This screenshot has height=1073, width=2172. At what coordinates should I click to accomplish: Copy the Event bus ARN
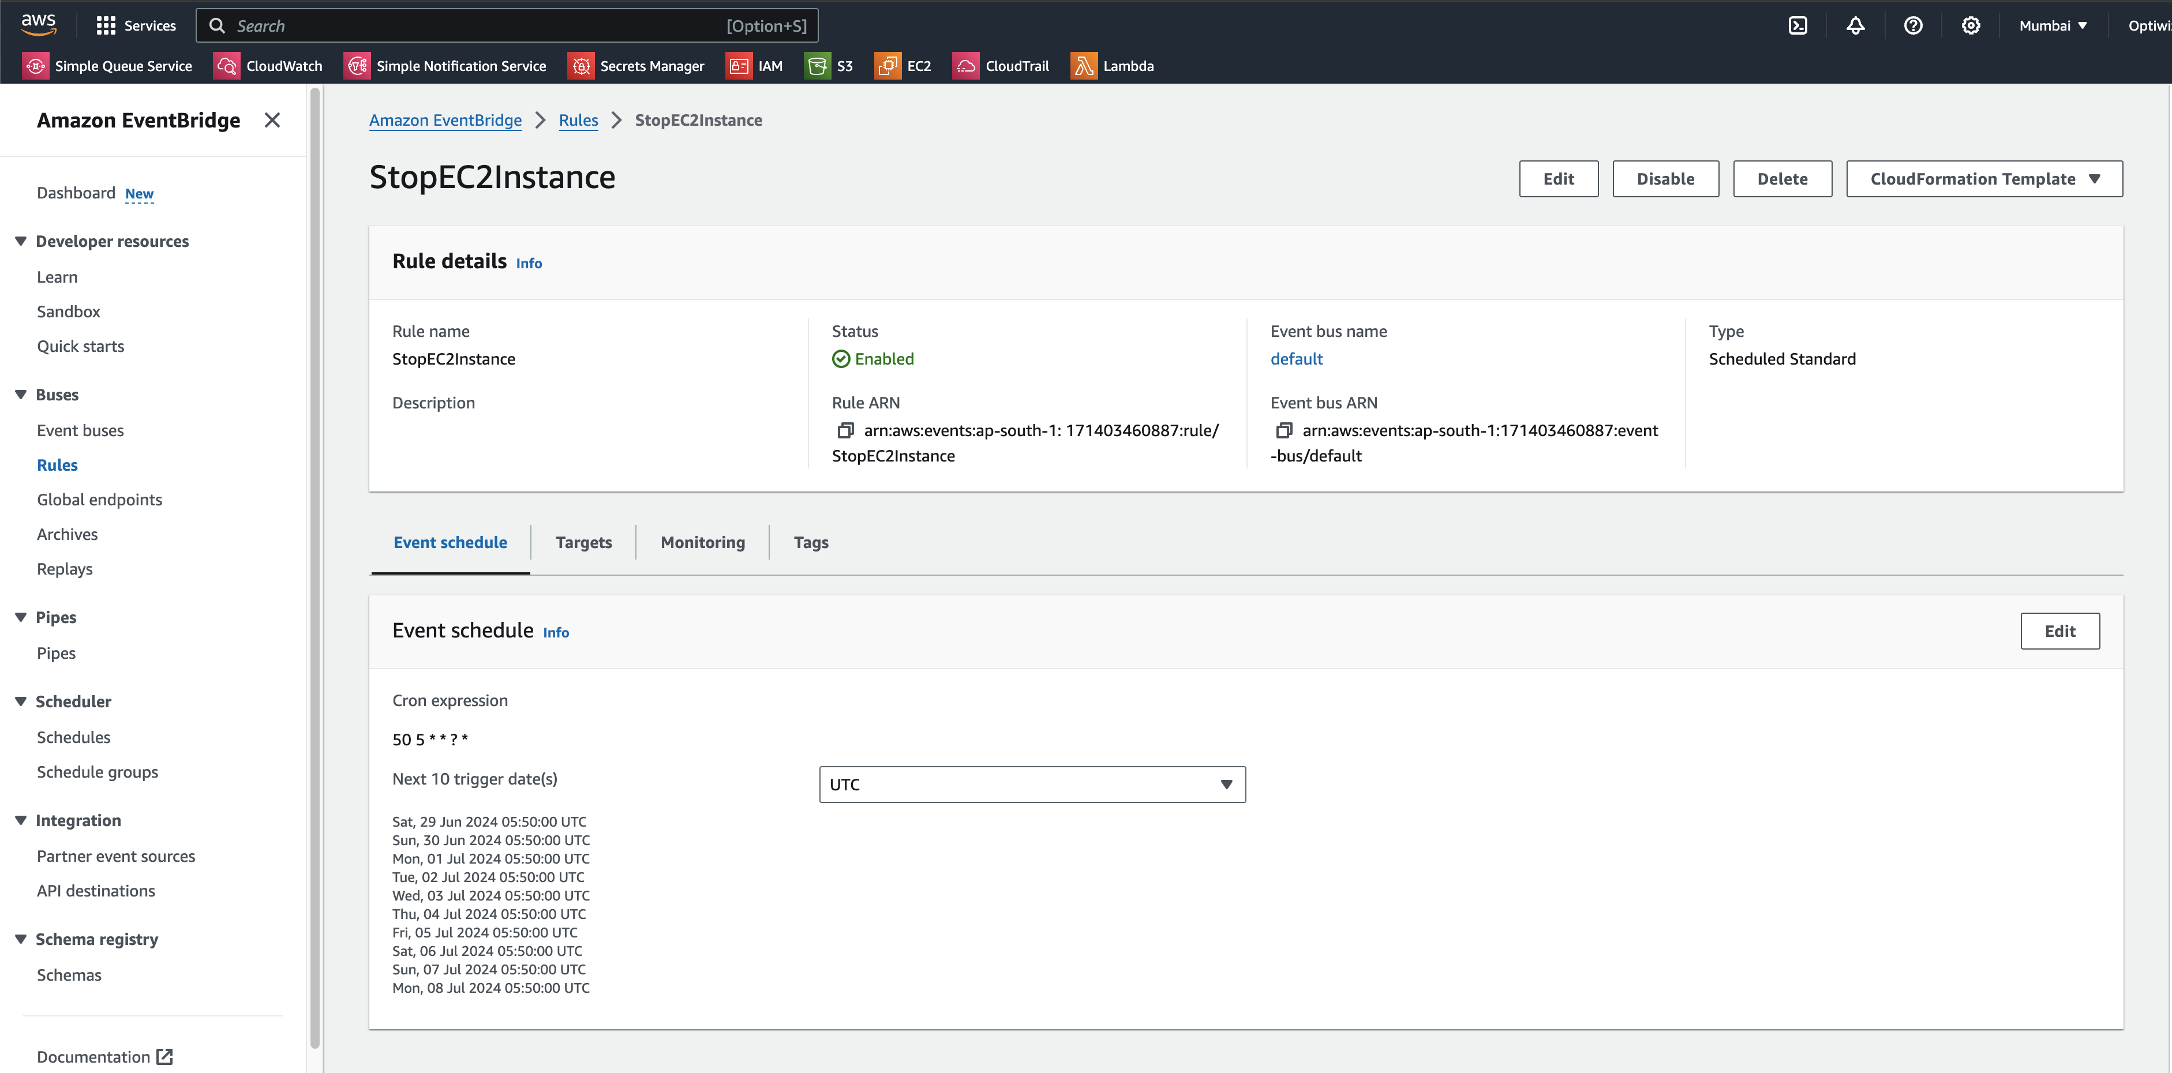tap(1284, 430)
